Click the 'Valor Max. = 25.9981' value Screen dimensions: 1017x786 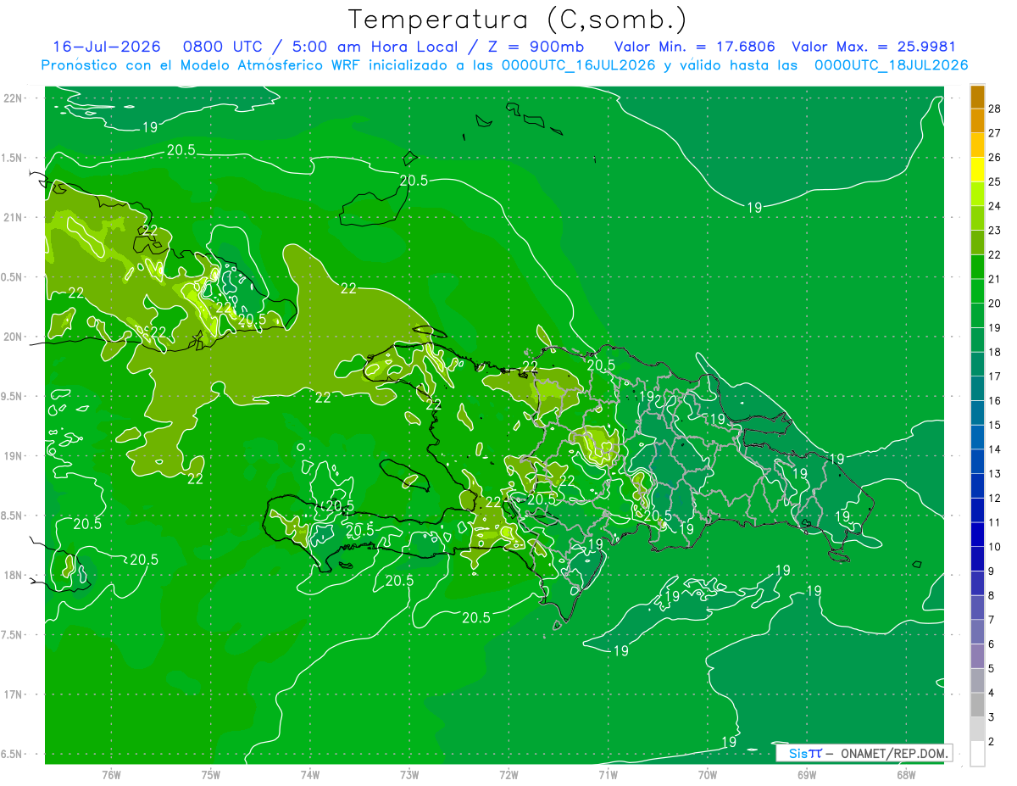[874, 47]
